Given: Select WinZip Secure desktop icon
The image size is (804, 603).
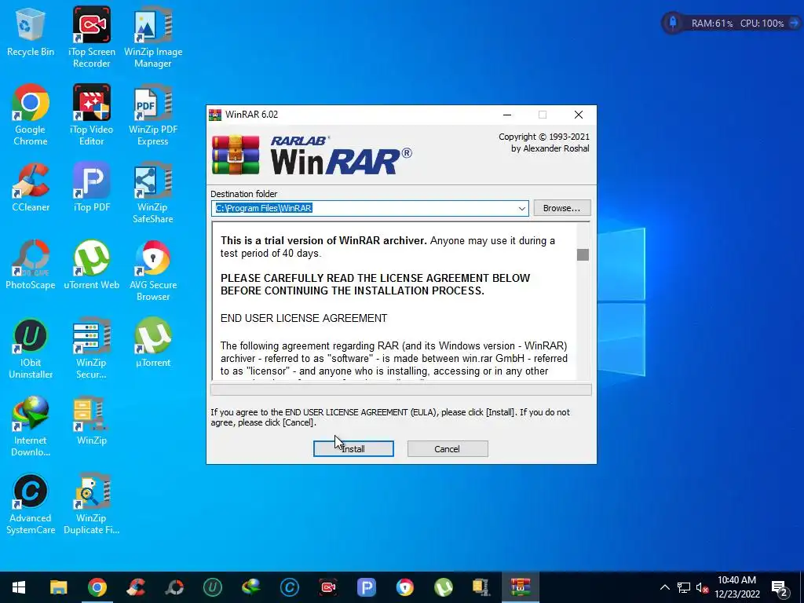Looking at the screenshot, I should click(x=91, y=349).
